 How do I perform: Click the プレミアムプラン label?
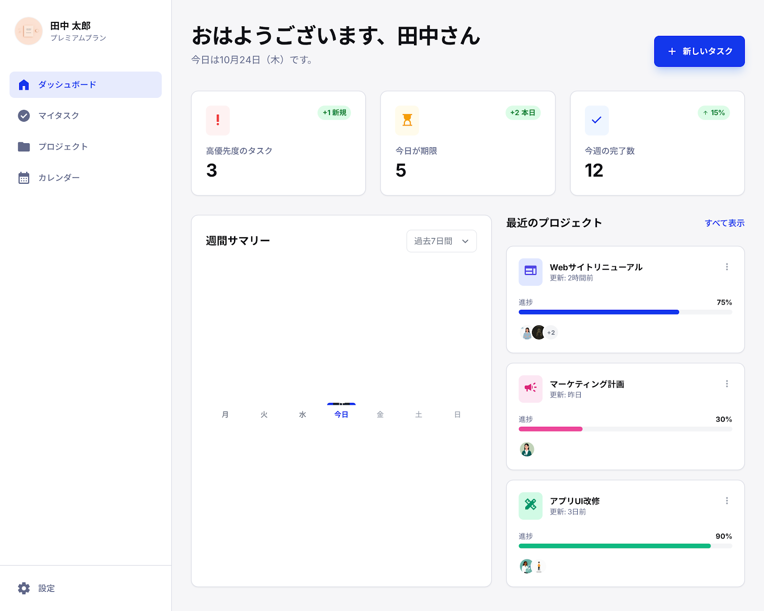pos(78,38)
